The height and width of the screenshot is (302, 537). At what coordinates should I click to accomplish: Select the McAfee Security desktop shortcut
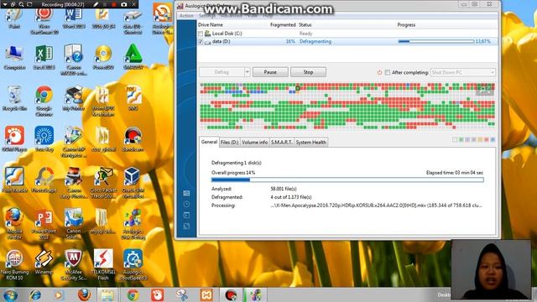click(x=73, y=264)
